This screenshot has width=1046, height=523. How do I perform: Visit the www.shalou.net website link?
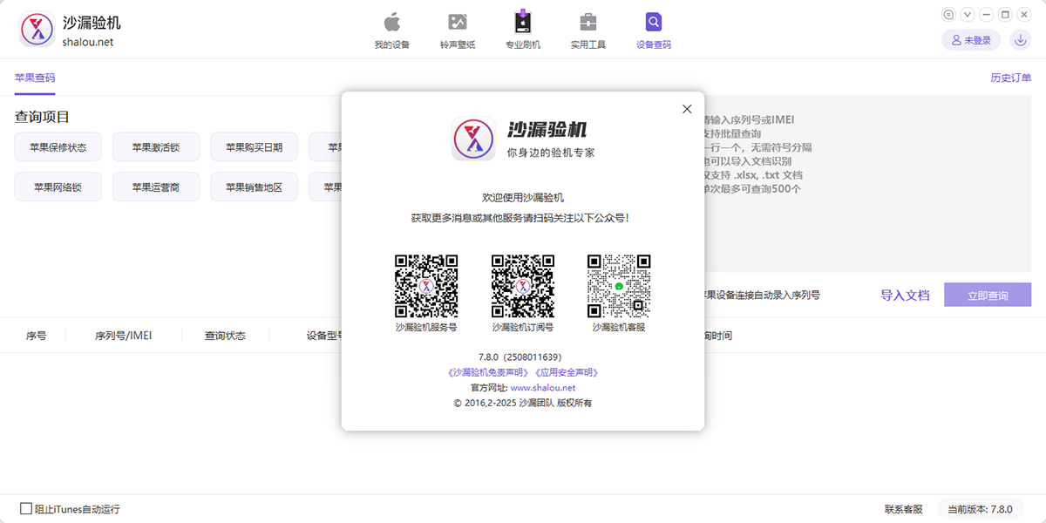543,388
